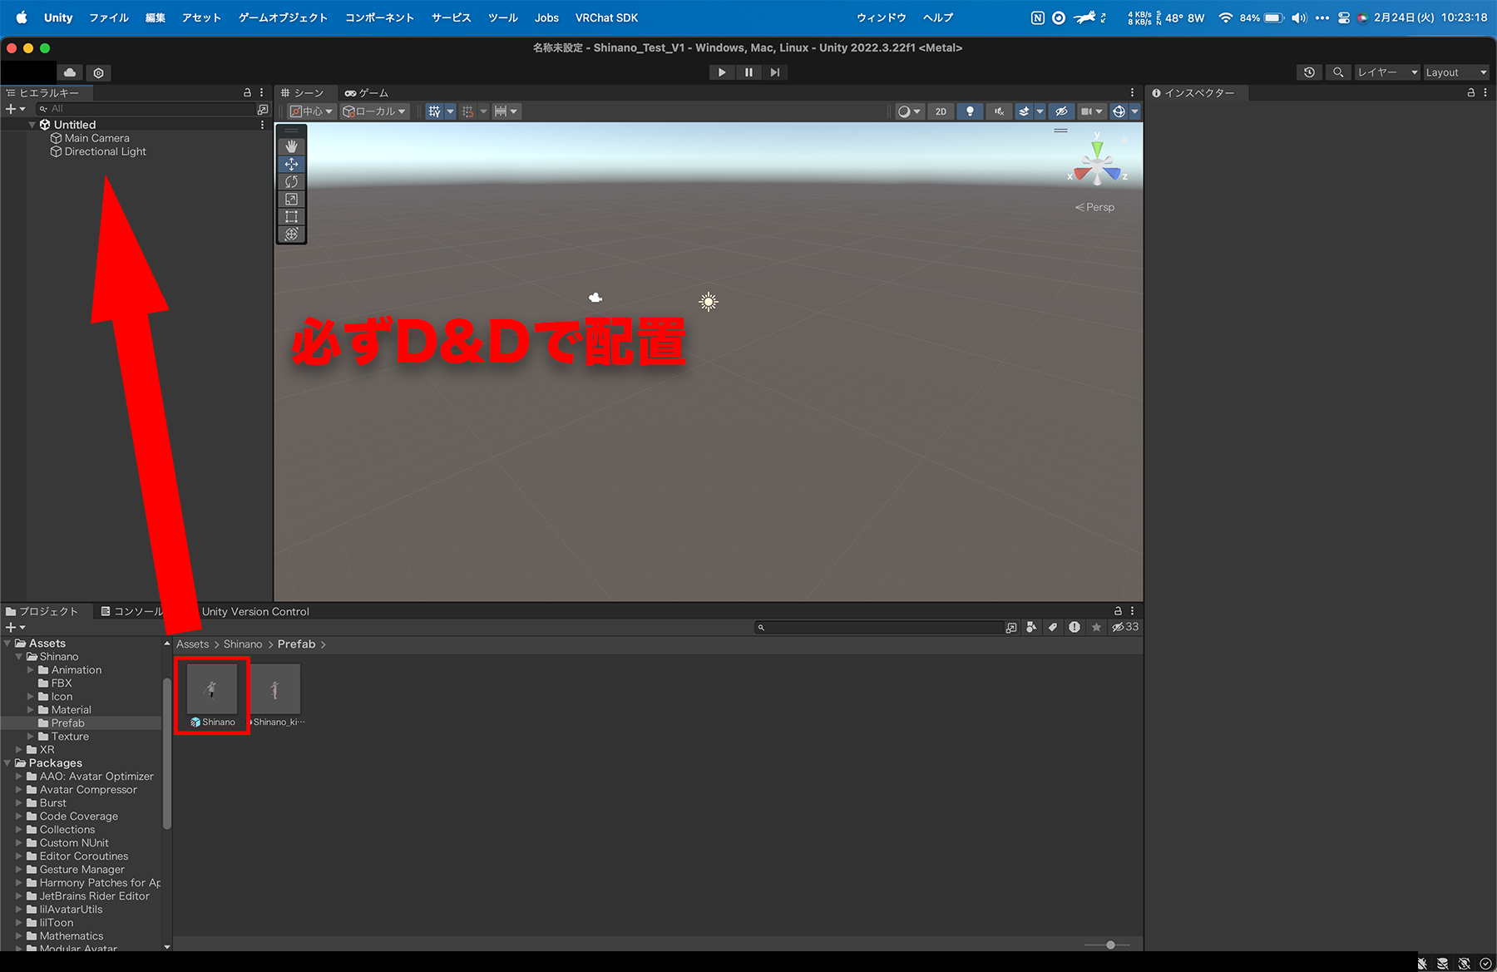Open the レイヤー layers dropdown
The height and width of the screenshot is (972, 1497).
pyautogui.click(x=1386, y=72)
